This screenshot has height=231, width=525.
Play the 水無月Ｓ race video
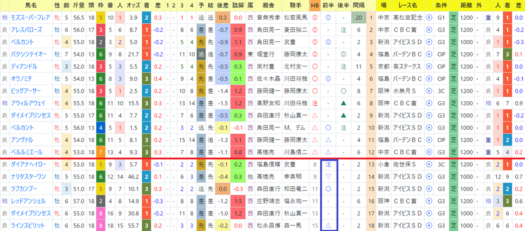point(429,91)
